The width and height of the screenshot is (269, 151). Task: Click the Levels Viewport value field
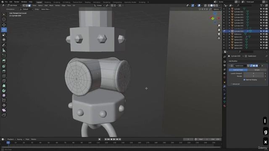tap(253, 73)
